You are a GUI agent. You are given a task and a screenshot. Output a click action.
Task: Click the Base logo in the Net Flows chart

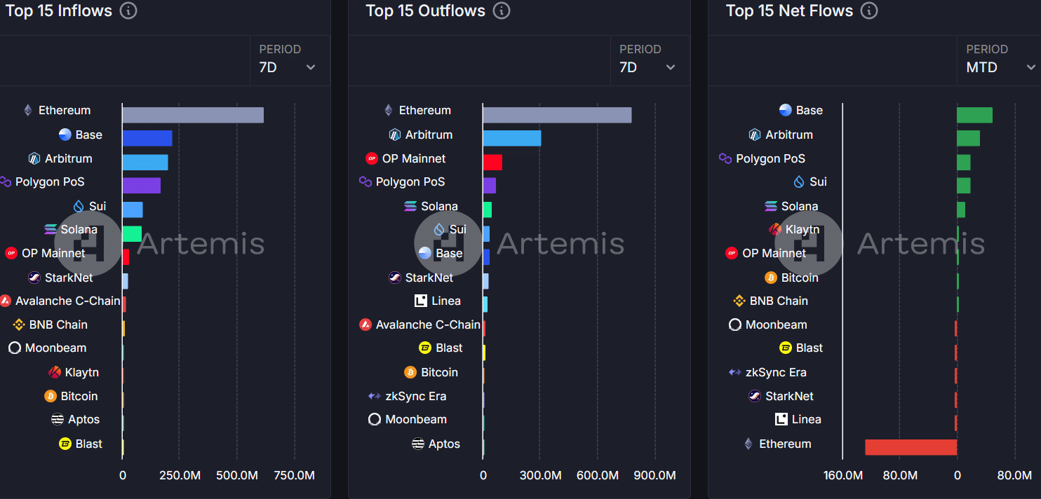tap(786, 110)
